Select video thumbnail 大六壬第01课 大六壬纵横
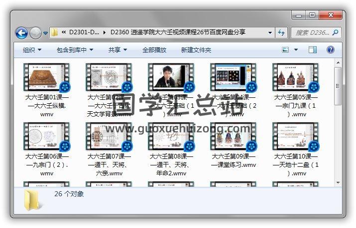Image resolution: width=356 pixels, height=228 pixels. coord(47,77)
